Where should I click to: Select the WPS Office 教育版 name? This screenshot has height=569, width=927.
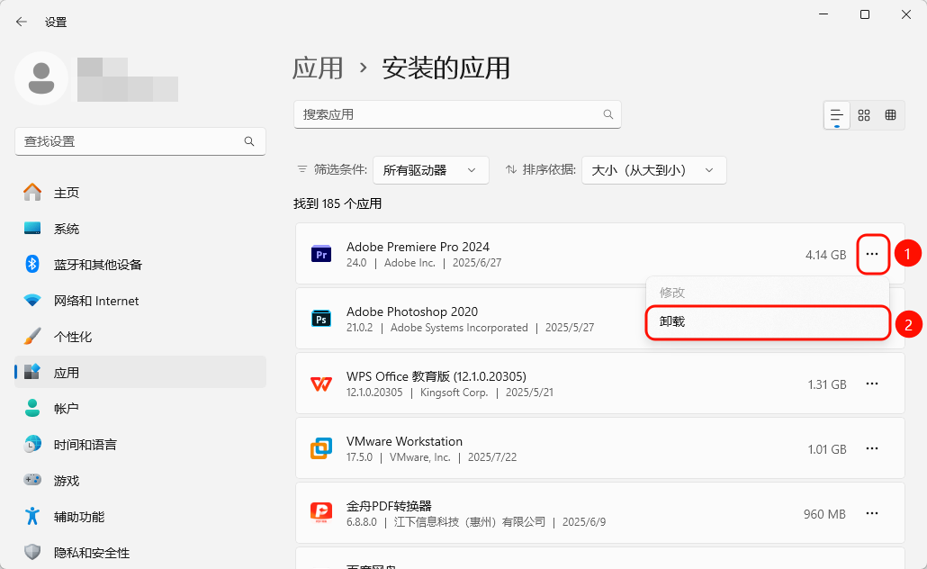tap(436, 376)
